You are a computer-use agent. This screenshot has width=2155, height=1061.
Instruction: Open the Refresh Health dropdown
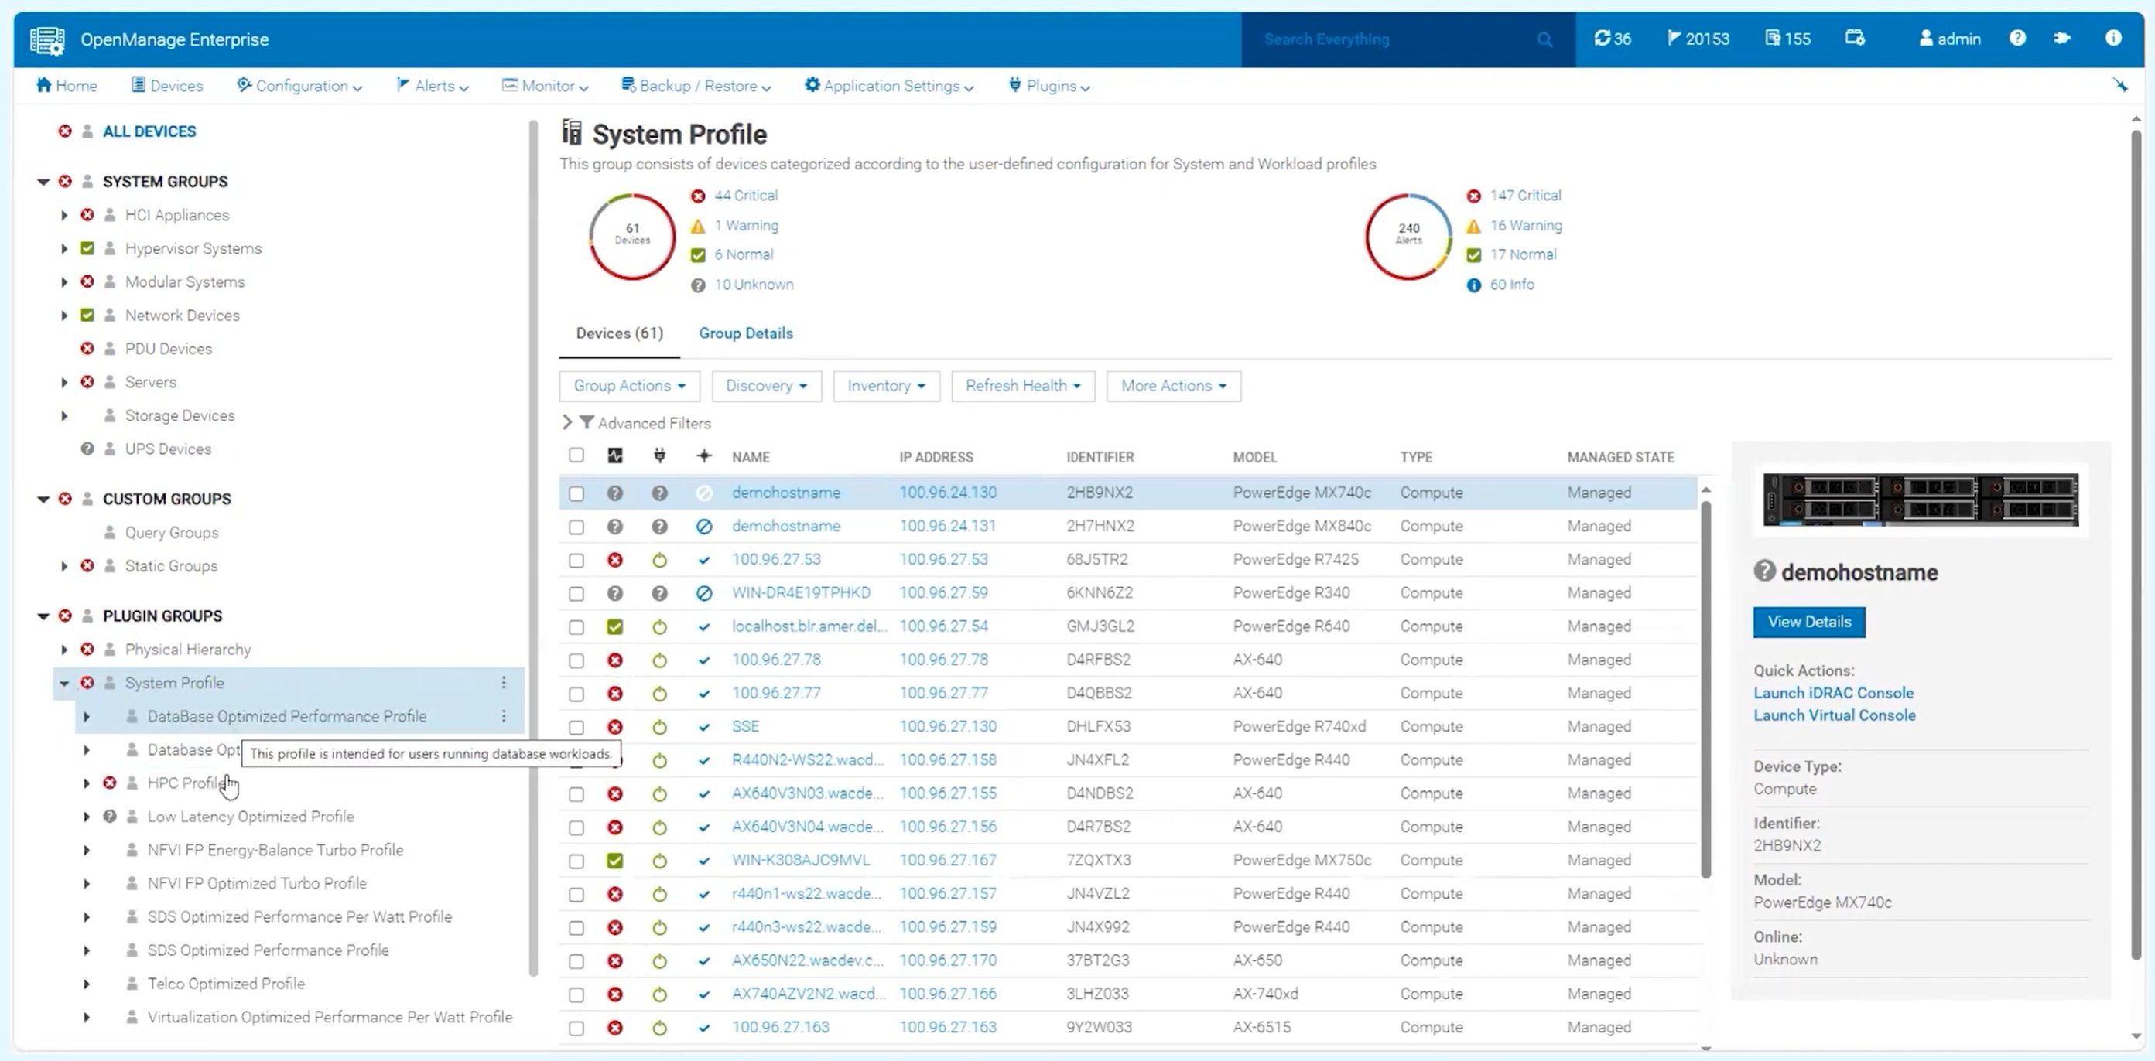coord(1022,385)
